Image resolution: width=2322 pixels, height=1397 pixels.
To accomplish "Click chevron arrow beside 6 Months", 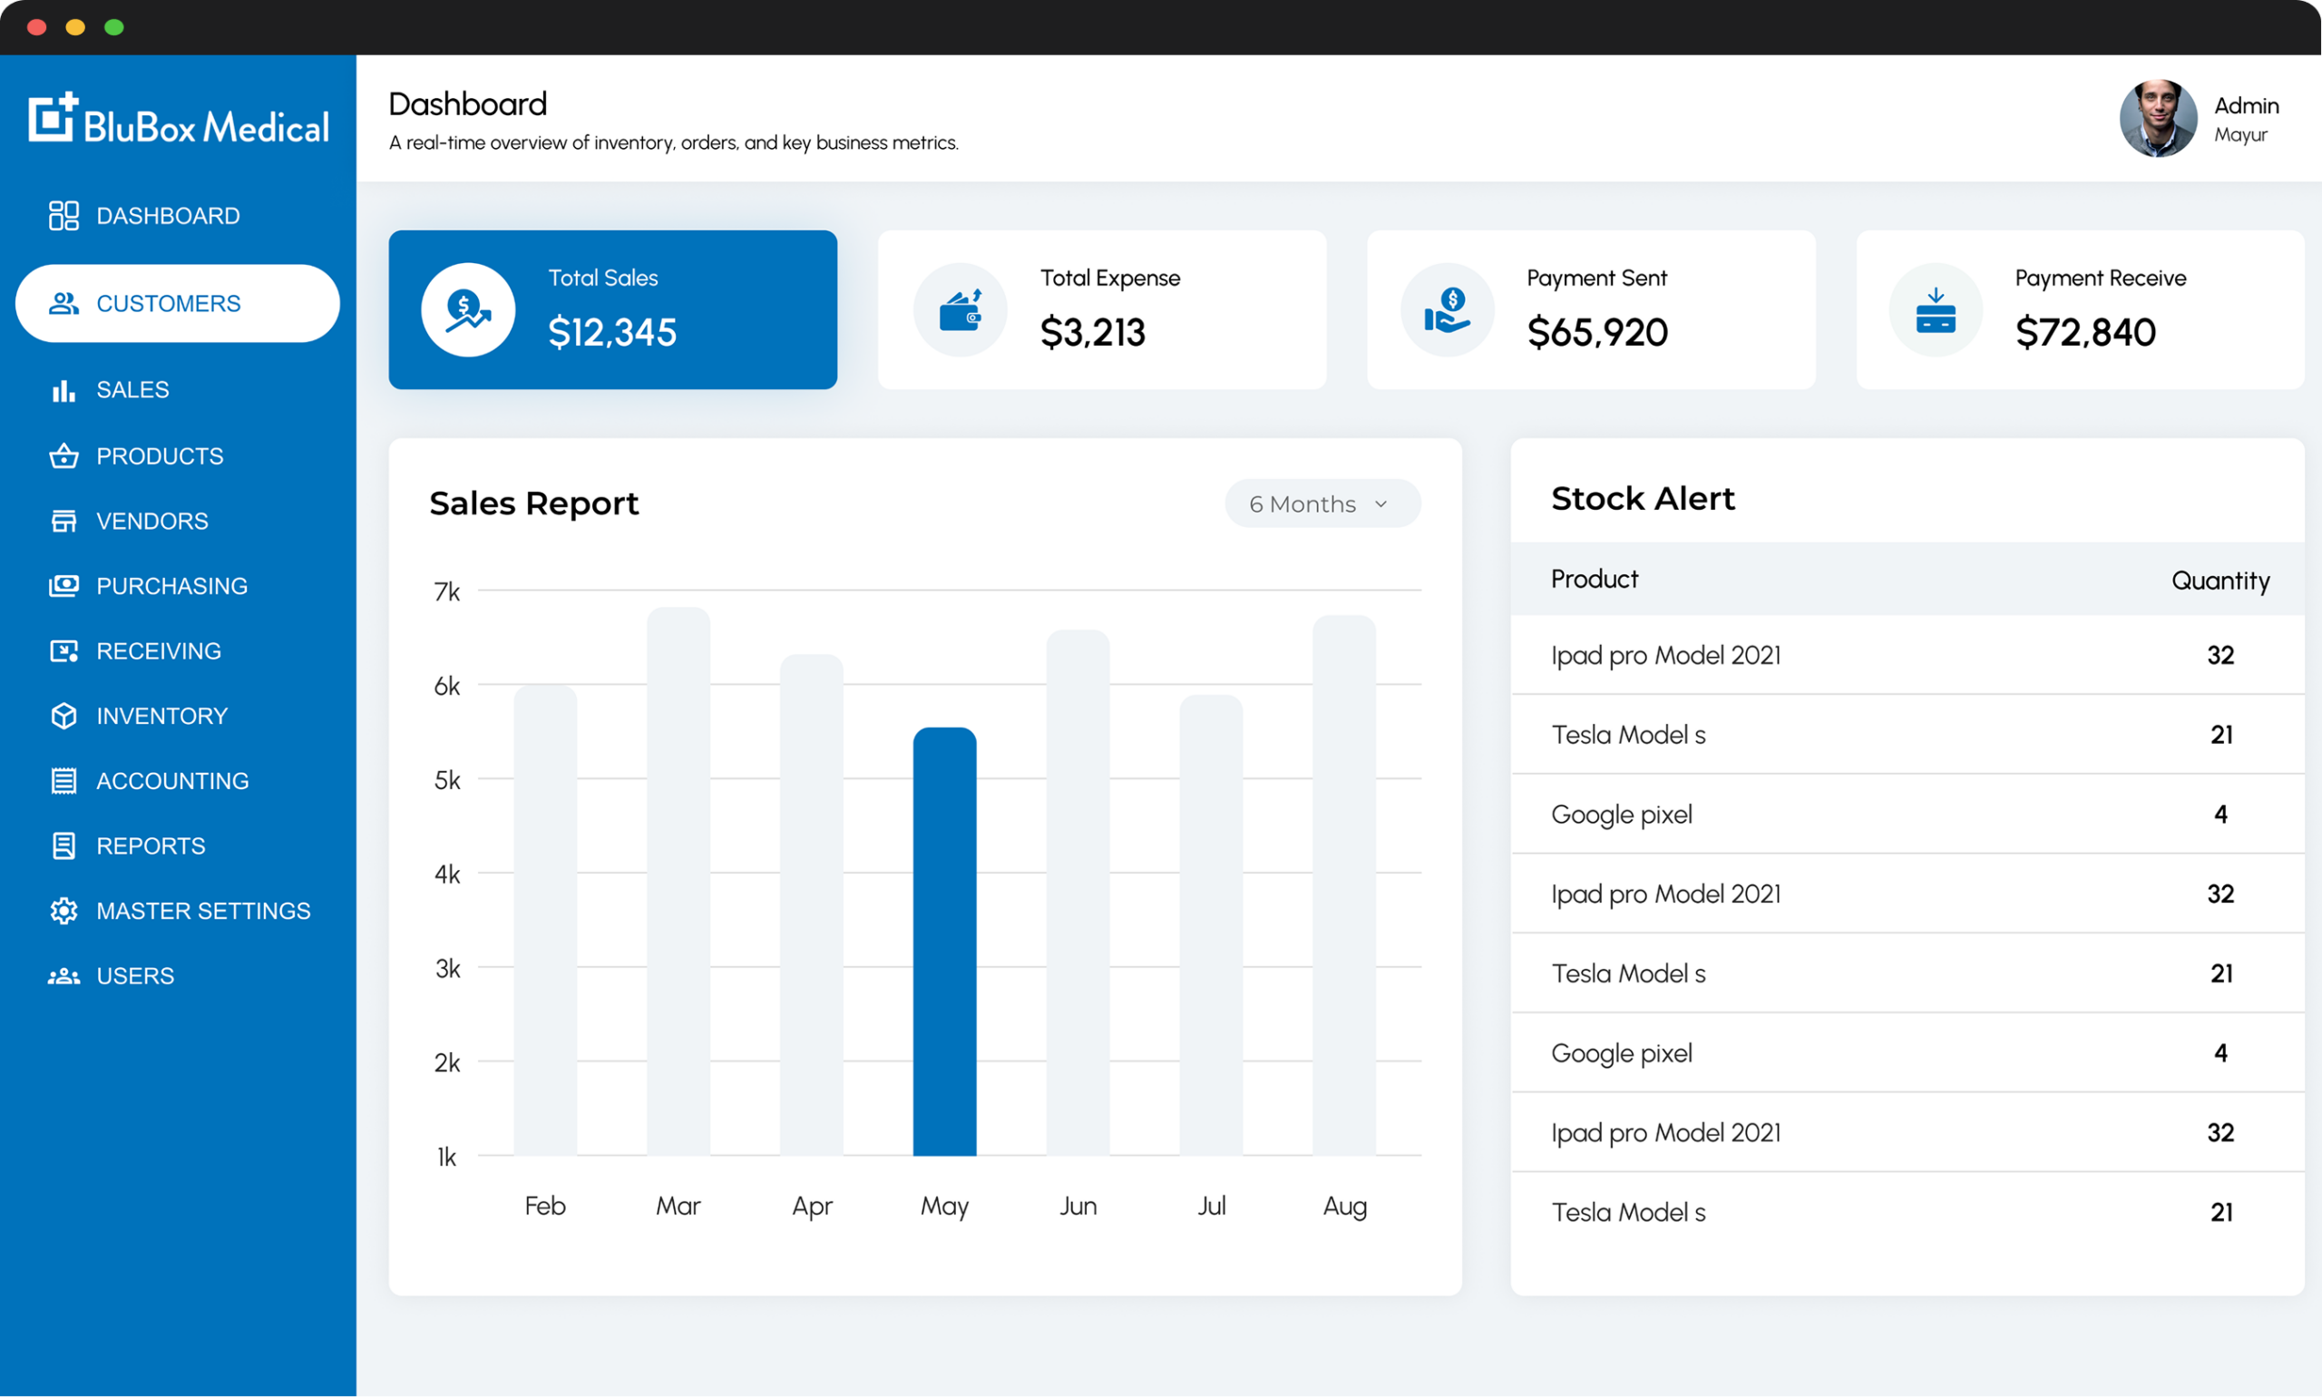I will coord(1381,504).
